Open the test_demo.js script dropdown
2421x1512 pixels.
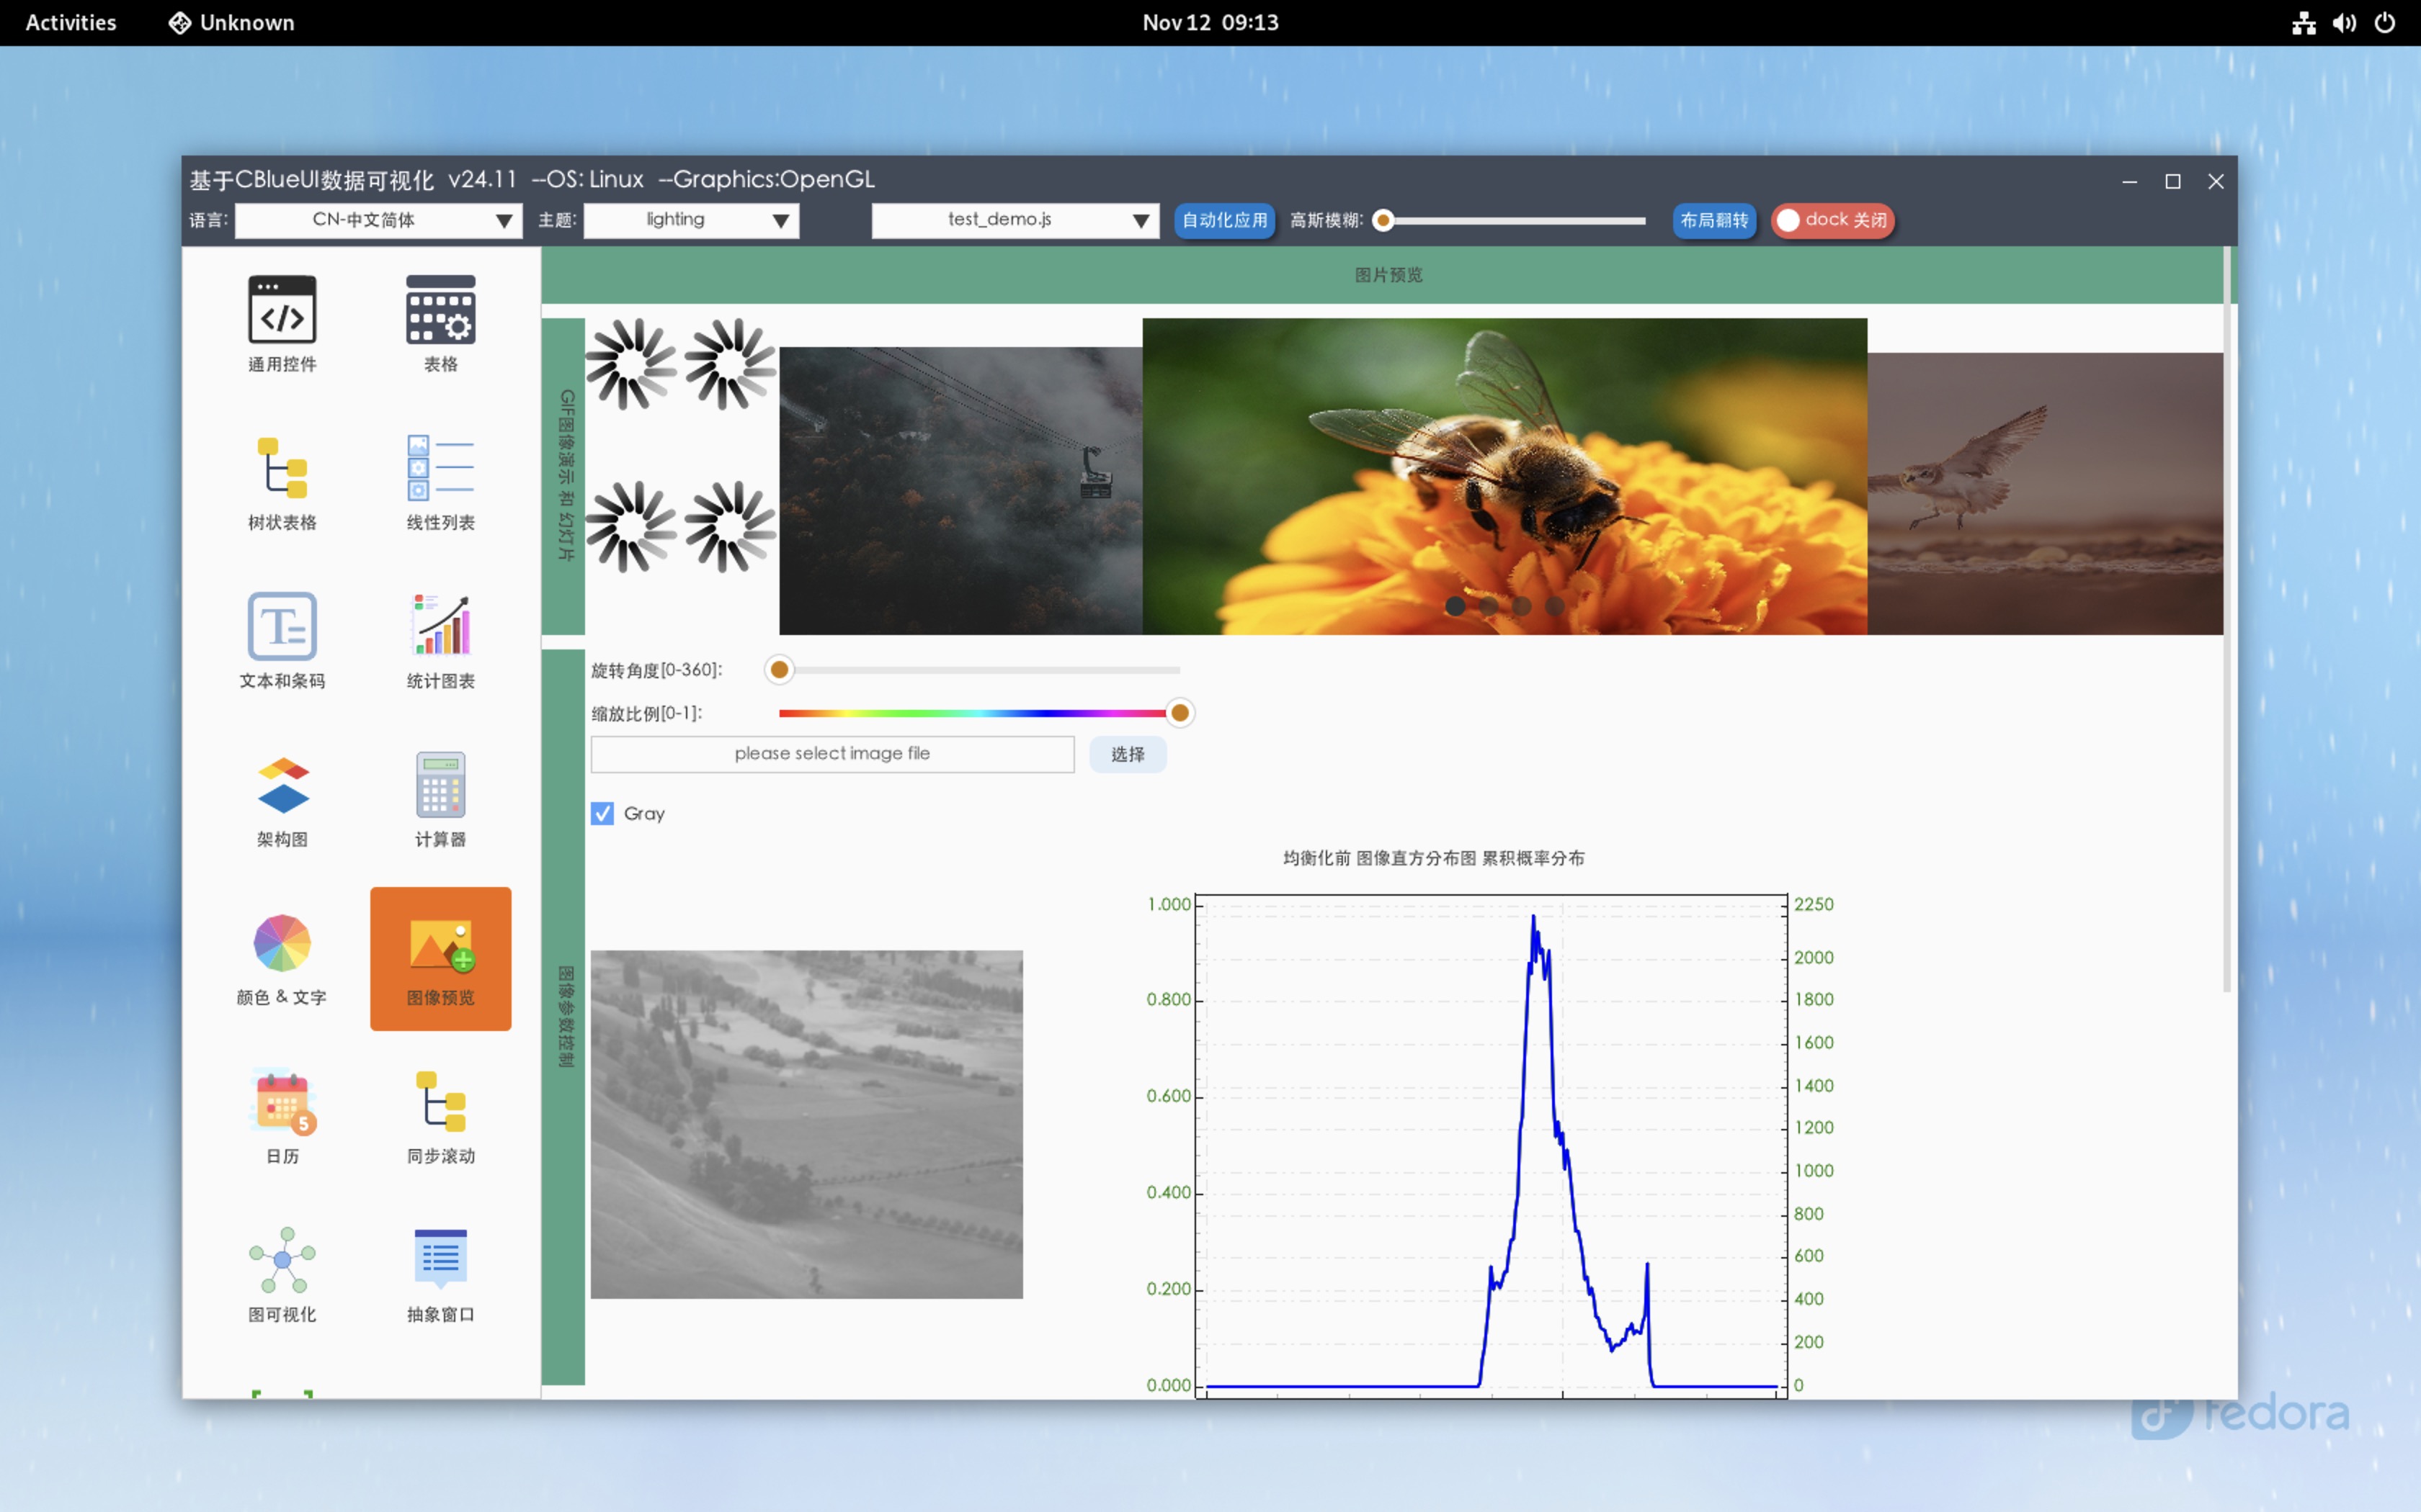[1015, 220]
